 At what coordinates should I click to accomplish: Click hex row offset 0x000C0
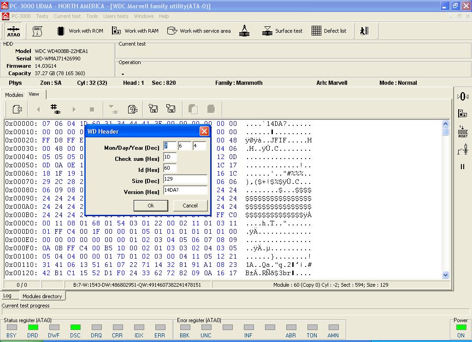coord(21,223)
